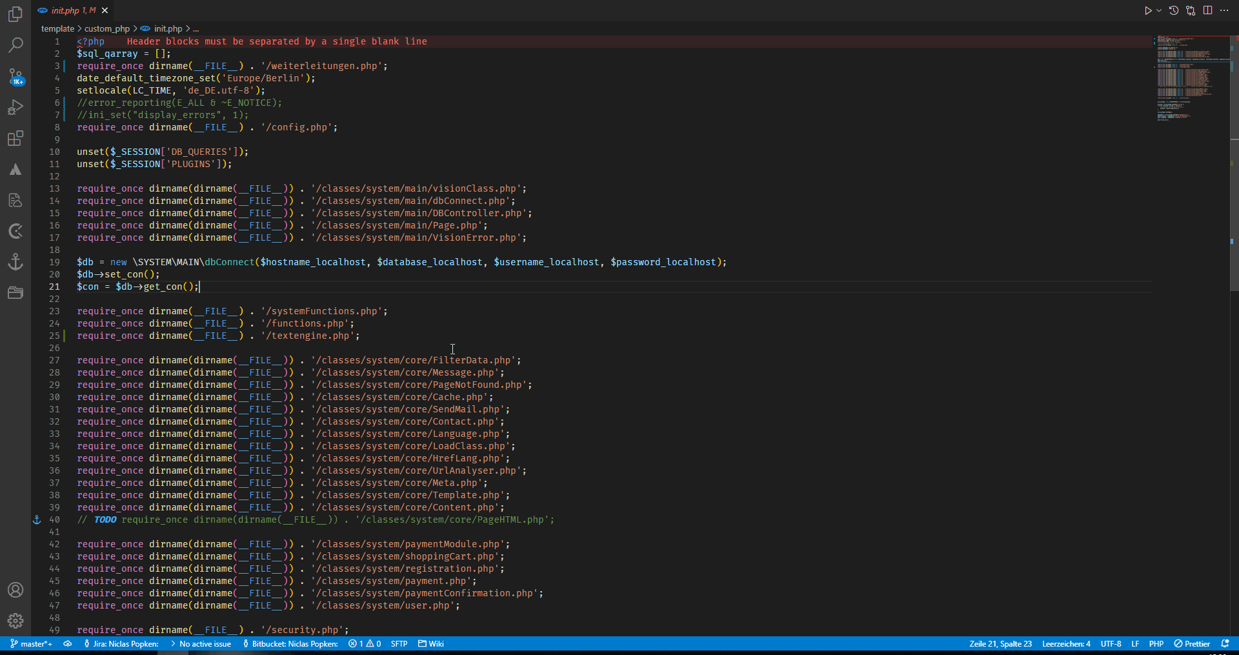Viewport: 1239px width, 655px height.
Task: Click the master branch in status bar
Action: 32,643
